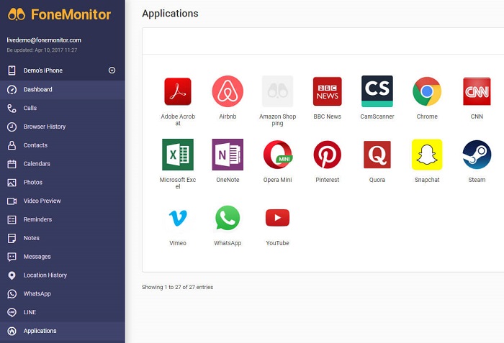
Task: Select the Steam app icon
Action: [477, 155]
